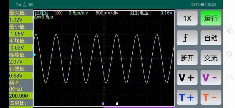Tap the Android recent apps square button
This screenshot has width=235, height=108.
pos(229,77)
